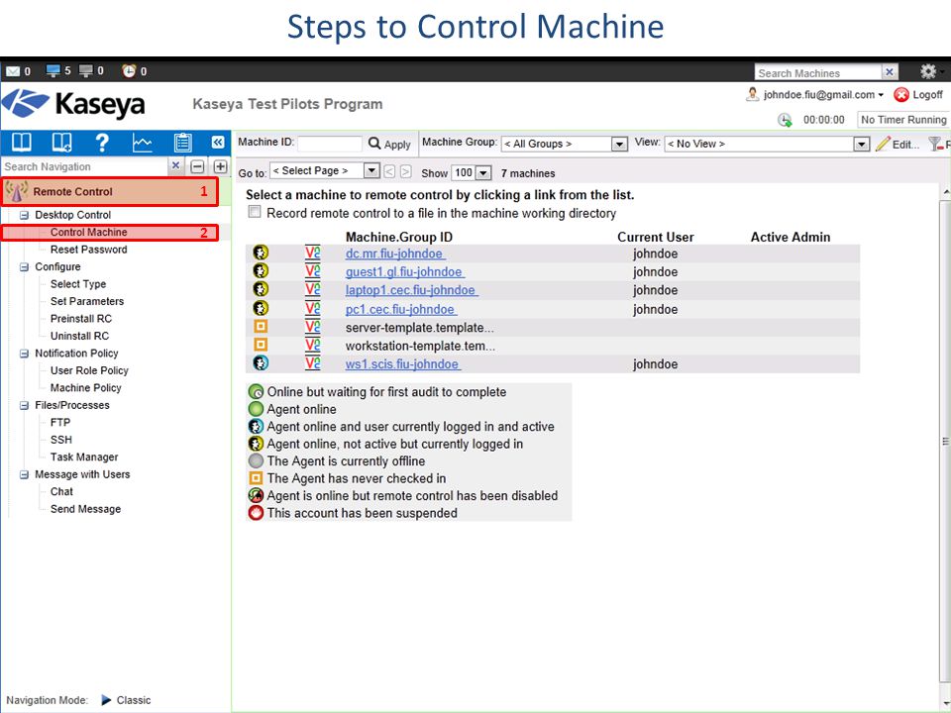Click the VNC icon for workstation-template
951x713 pixels.
pos(312,345)
